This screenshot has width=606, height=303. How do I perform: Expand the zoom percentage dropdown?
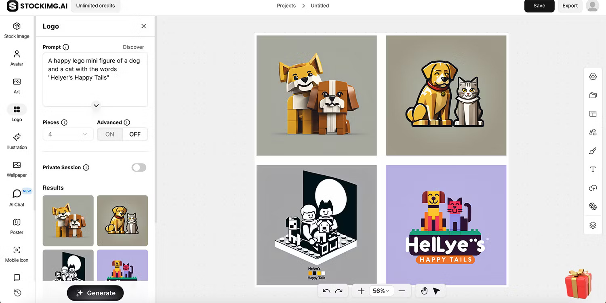point(381,290)
